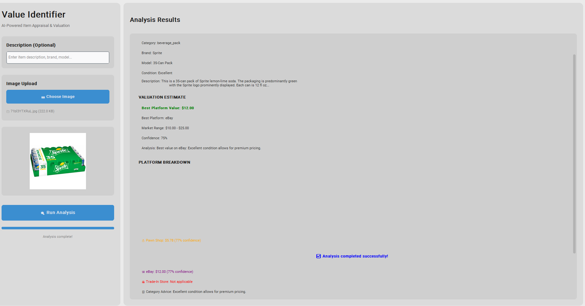Click the magnifier icon on Run Analysis
Viewport: 585px width, 306px height.
pos(43,213)
